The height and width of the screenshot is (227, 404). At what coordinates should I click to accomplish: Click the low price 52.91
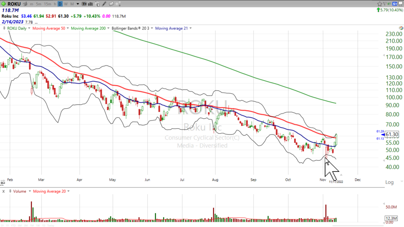[51, 16]
